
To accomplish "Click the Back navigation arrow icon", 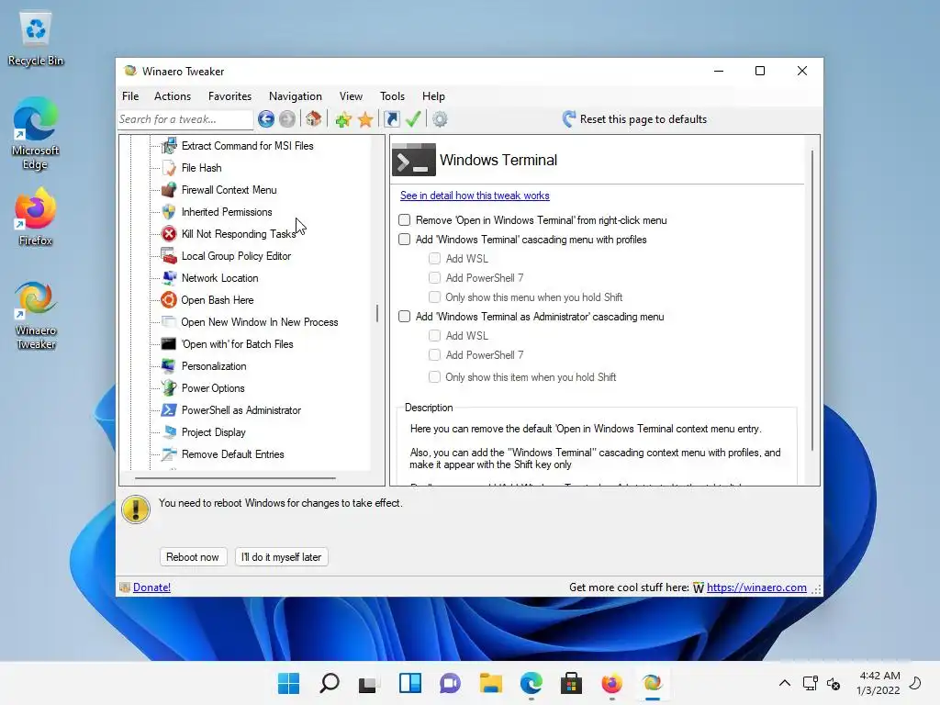I will 266,119.
